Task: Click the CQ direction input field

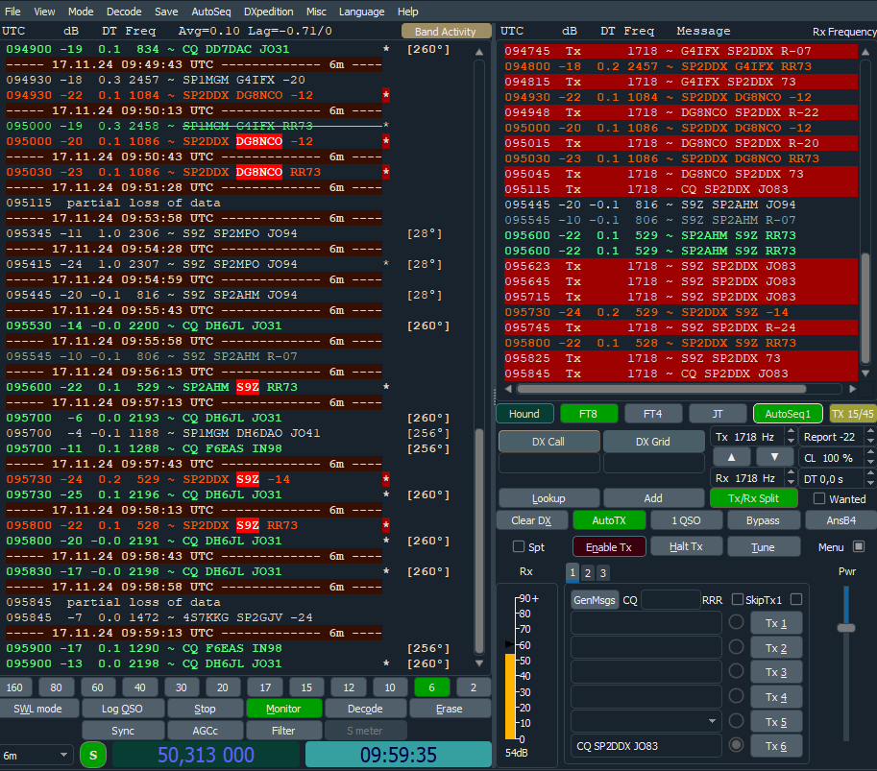Action: point(670,600)
